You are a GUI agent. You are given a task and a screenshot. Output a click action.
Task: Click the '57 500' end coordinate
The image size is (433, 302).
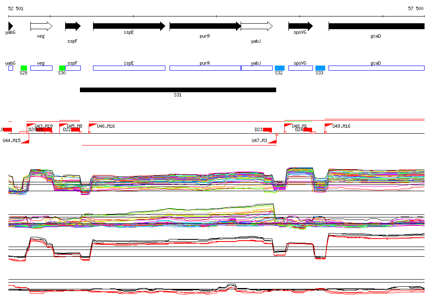(416, 8)
